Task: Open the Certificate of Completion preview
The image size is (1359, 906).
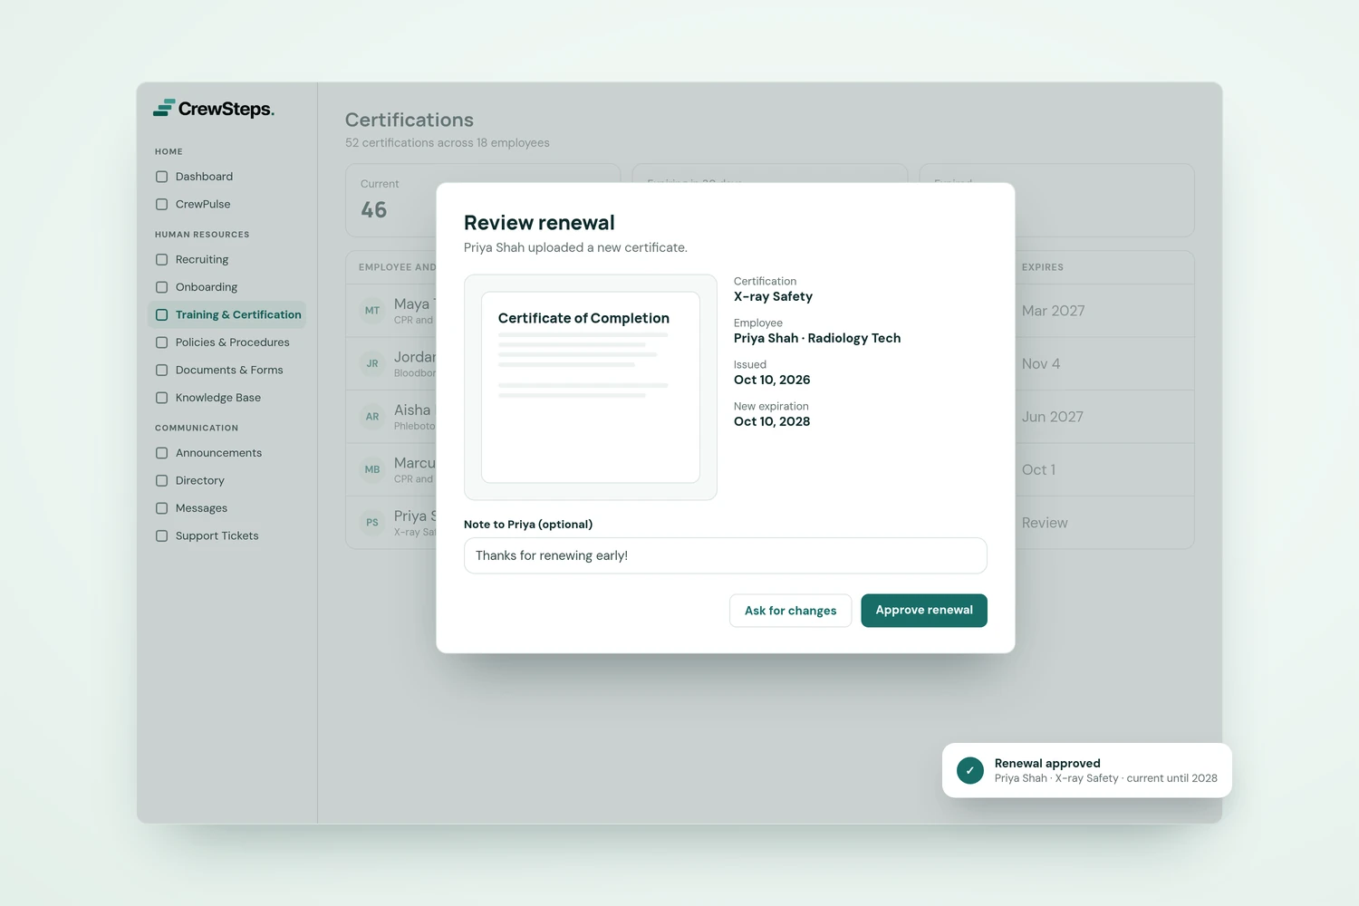Action: [591, 387]
